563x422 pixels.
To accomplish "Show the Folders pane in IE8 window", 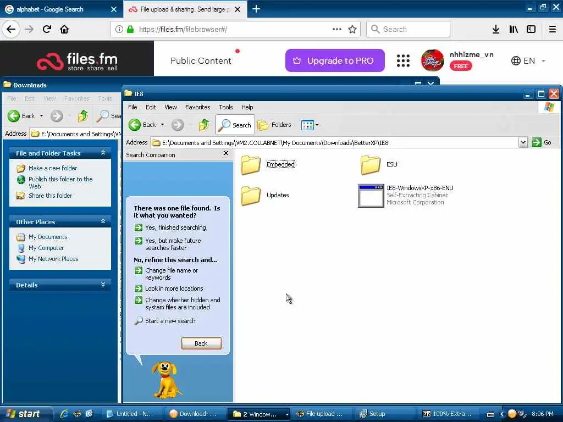I will click(275, 125).
